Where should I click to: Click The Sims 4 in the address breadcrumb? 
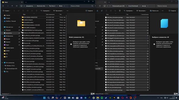(52, 6)
